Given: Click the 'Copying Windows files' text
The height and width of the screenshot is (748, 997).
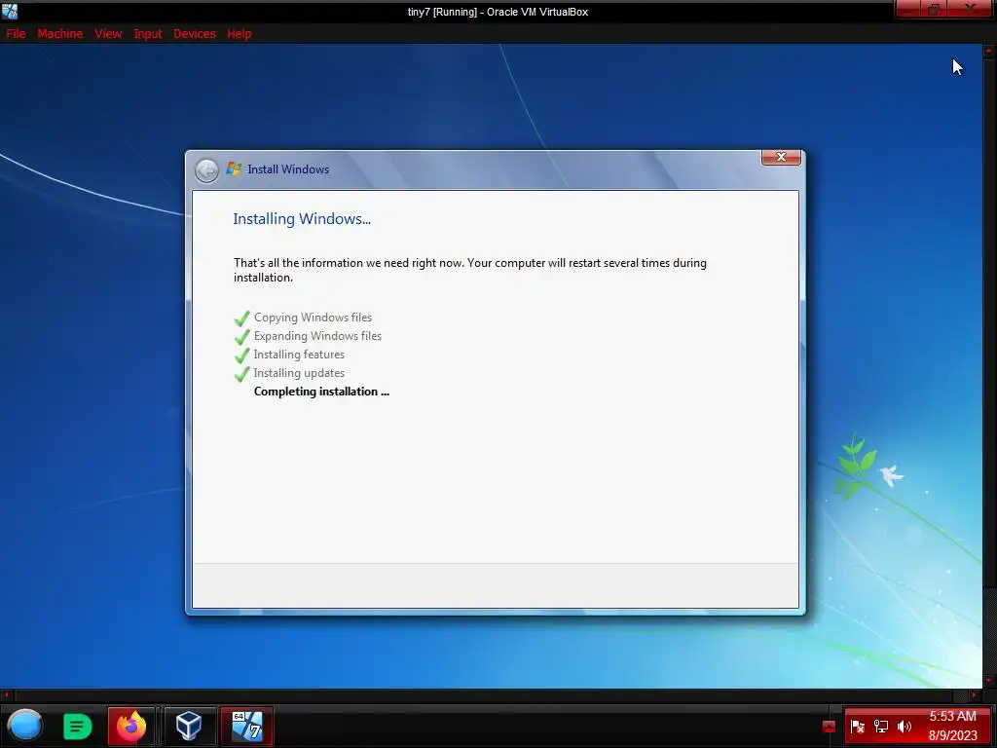Looking at the screenshot, I should tap(313, 318).
